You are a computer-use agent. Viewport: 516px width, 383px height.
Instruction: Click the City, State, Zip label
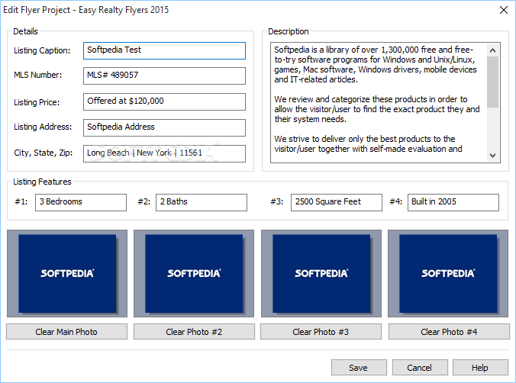tap(43, 153)
